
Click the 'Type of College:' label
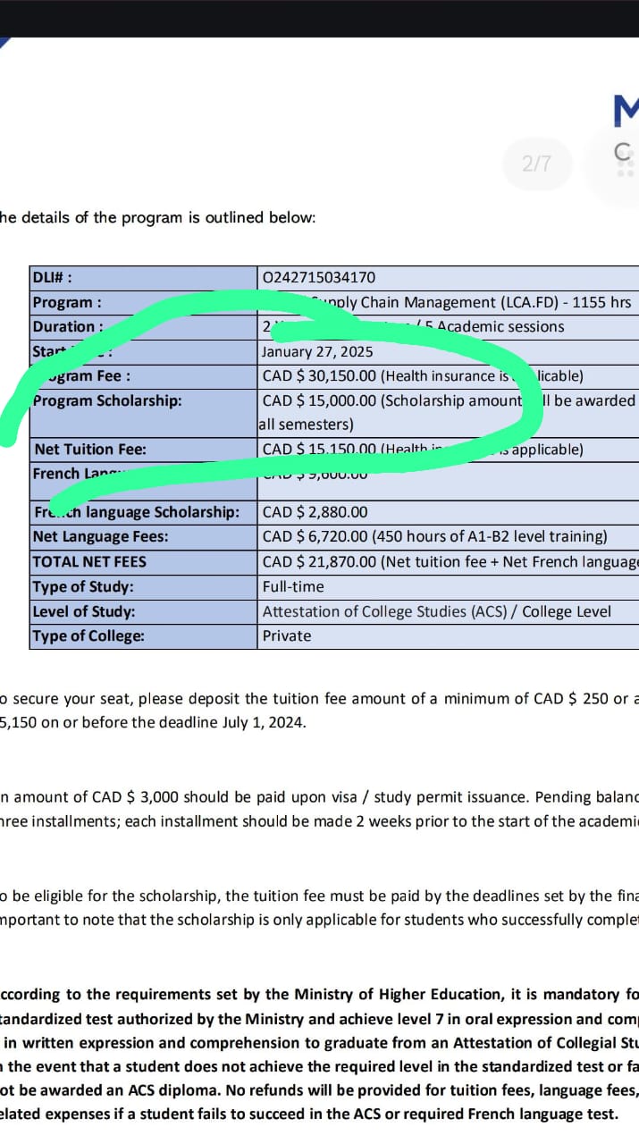(88, 635)
